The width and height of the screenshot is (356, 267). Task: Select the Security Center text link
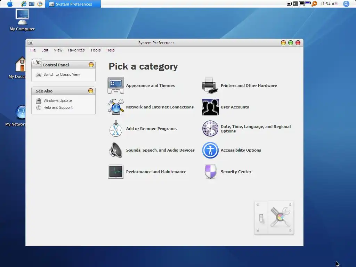coord(236,172)
